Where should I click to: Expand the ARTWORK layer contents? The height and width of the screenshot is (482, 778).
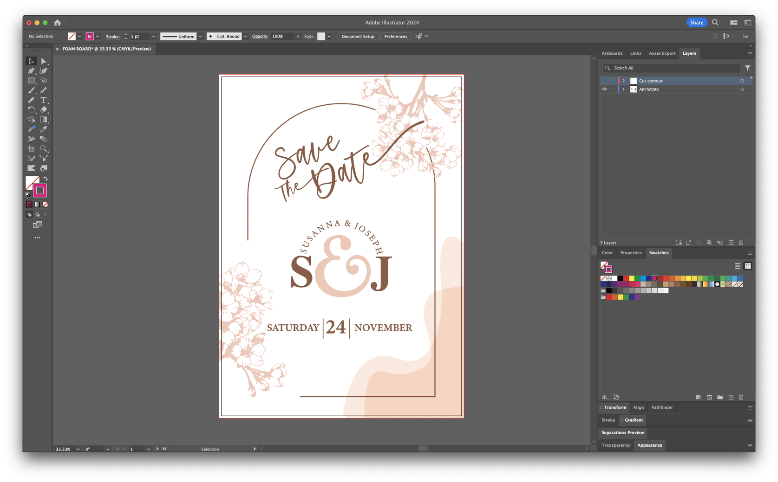(x=623, y=90)
